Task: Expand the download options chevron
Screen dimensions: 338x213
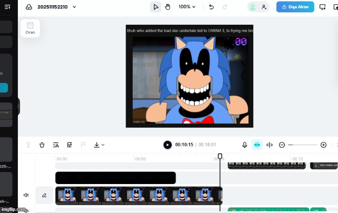Action: pos(103,145)
